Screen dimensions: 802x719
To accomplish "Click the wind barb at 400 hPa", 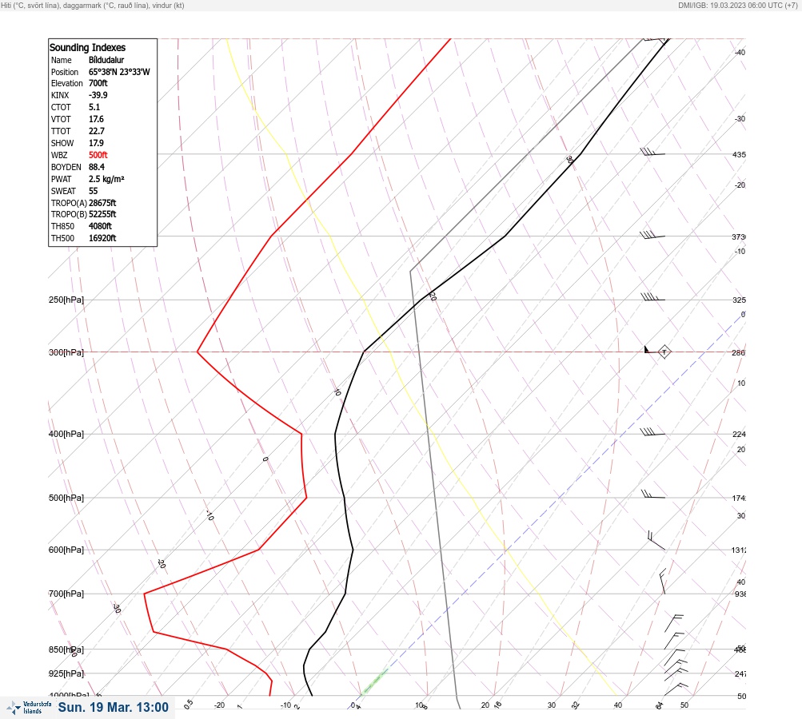I will [652, 432].
